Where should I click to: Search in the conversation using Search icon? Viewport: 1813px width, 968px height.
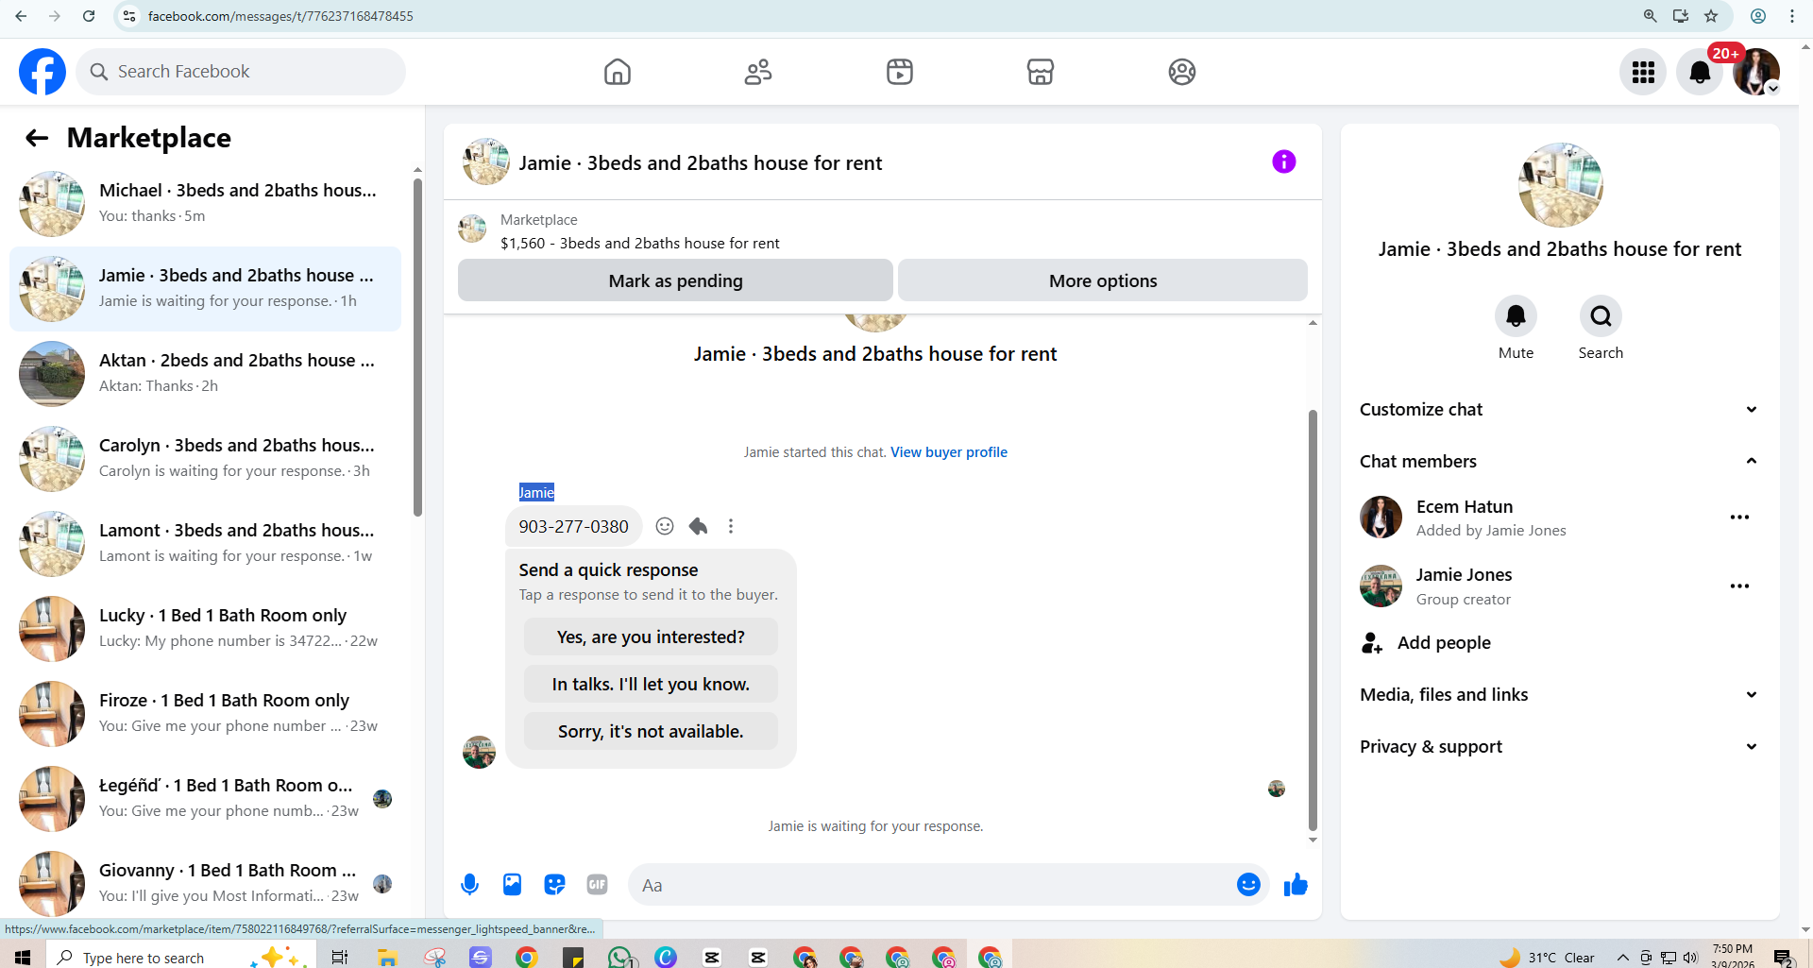[x=1601, y=316]
